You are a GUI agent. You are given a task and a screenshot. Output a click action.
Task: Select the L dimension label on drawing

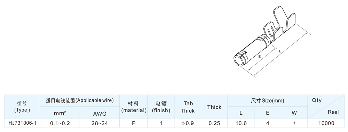280,51
